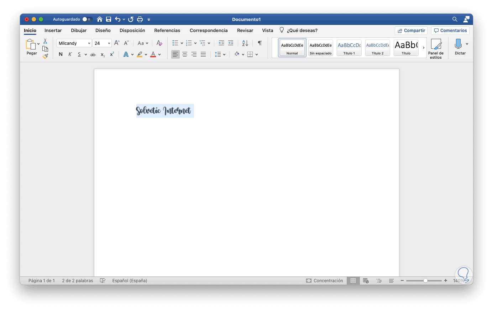
Task: Expand the styles gallery arrow
Action: pos(424,48)
